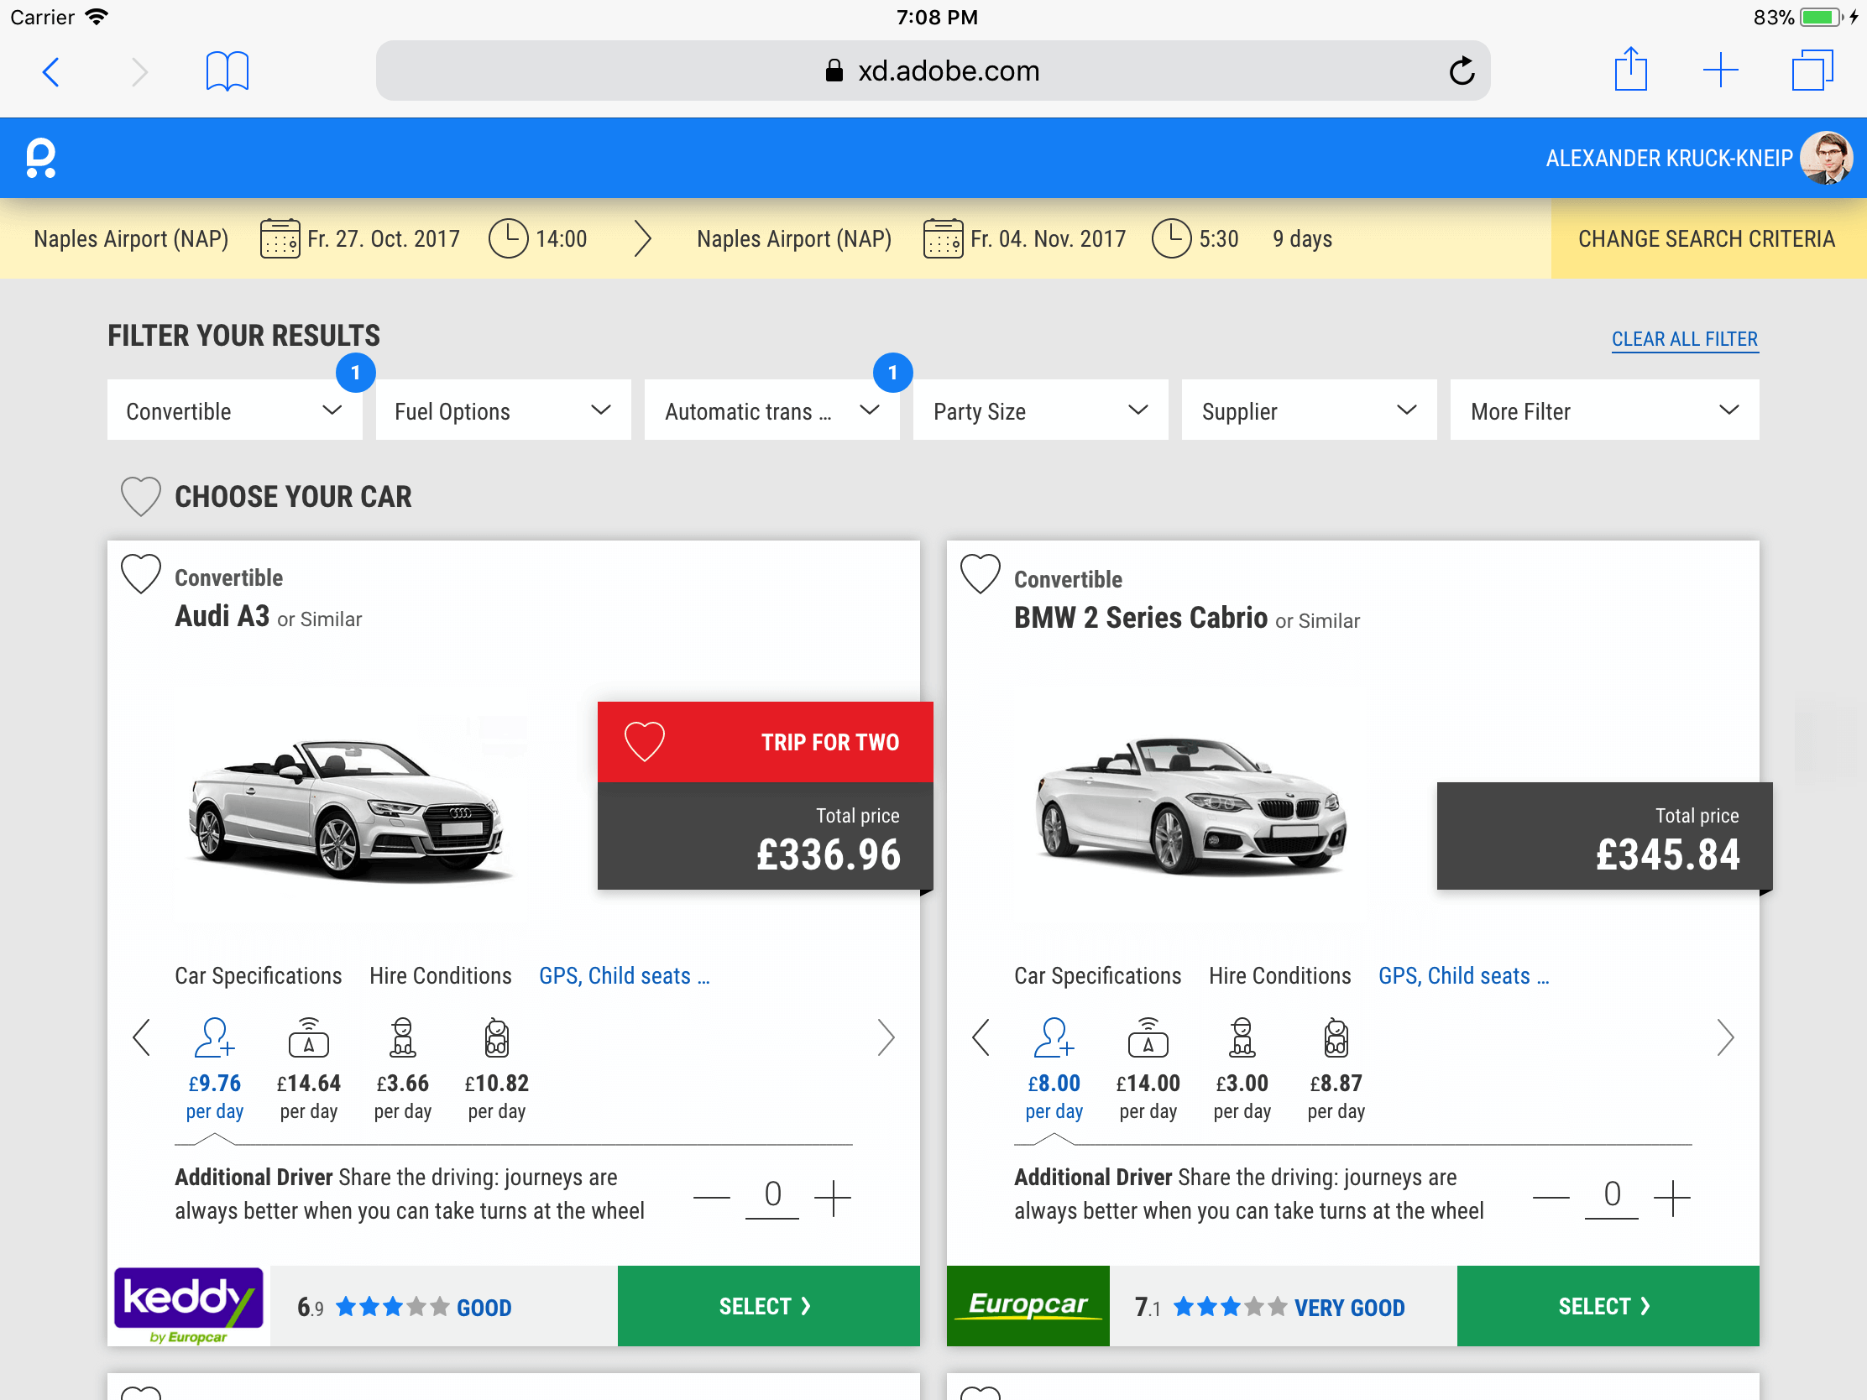Toggle favorites heart beside Choose Your Car
Viewport: 1867px width, 1400px height.
click(x=140, y=496)
